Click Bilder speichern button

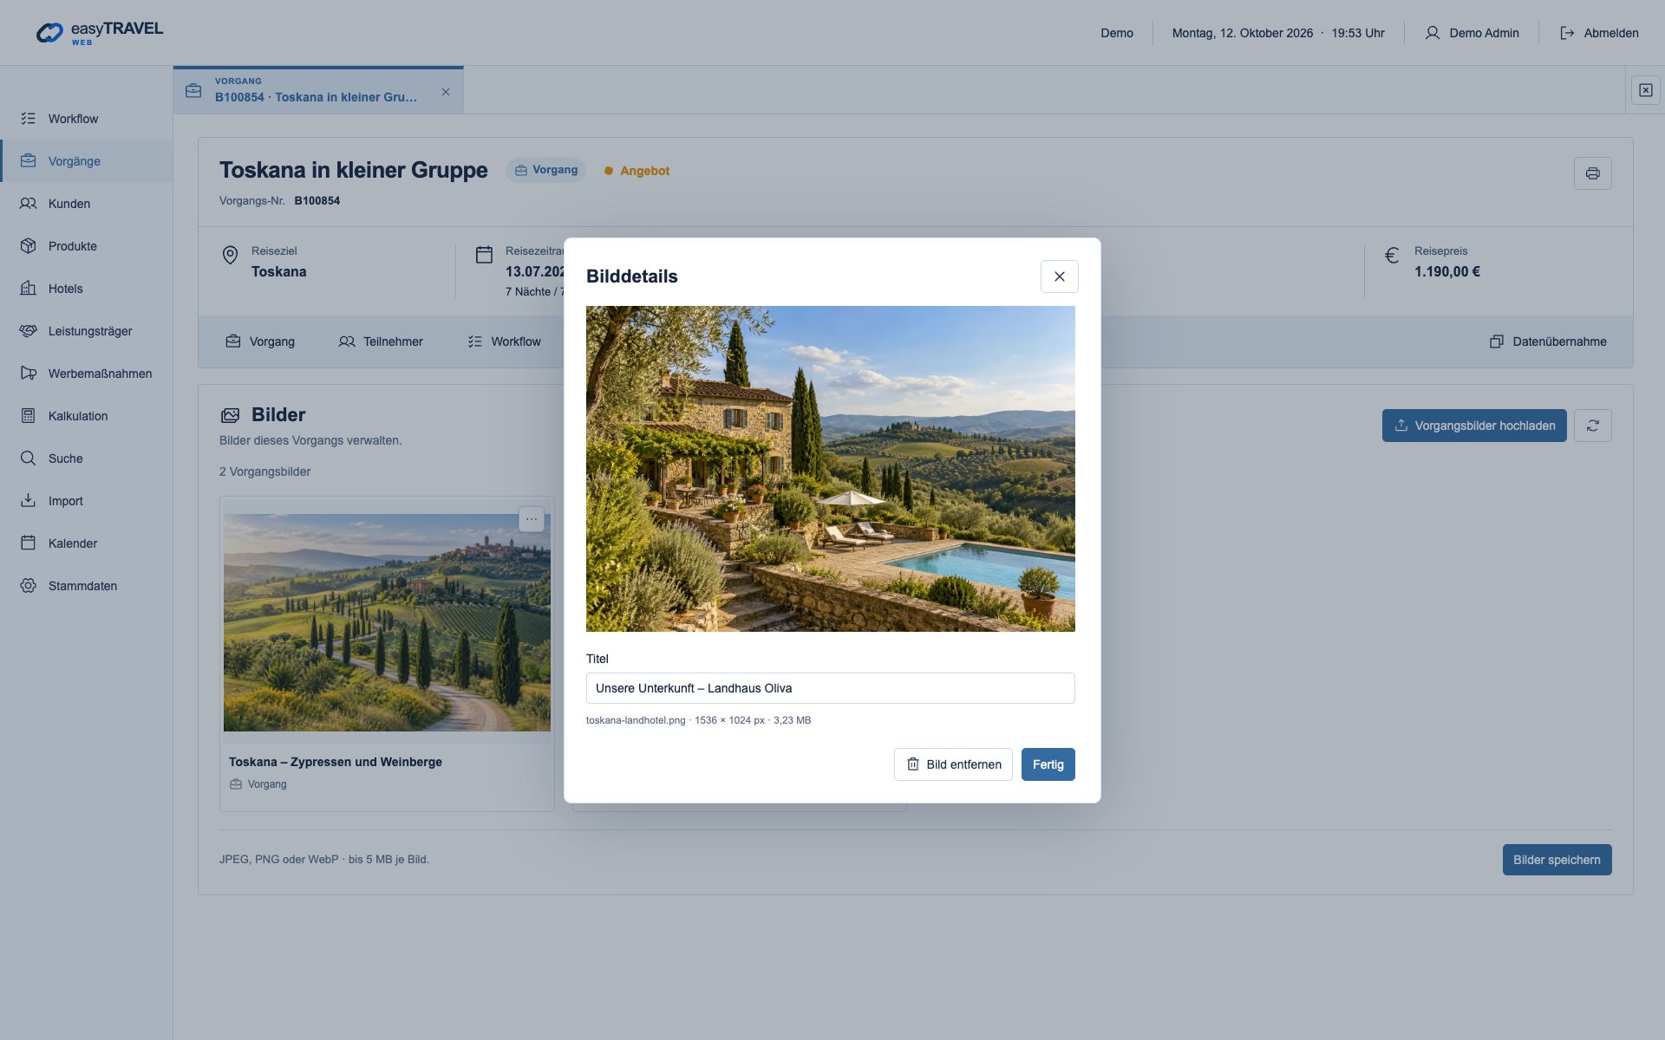[1557, 860]
